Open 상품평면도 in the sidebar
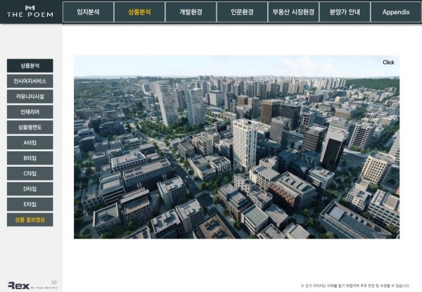The height and width of the screenshot is (292, 422). click(30, 127)
